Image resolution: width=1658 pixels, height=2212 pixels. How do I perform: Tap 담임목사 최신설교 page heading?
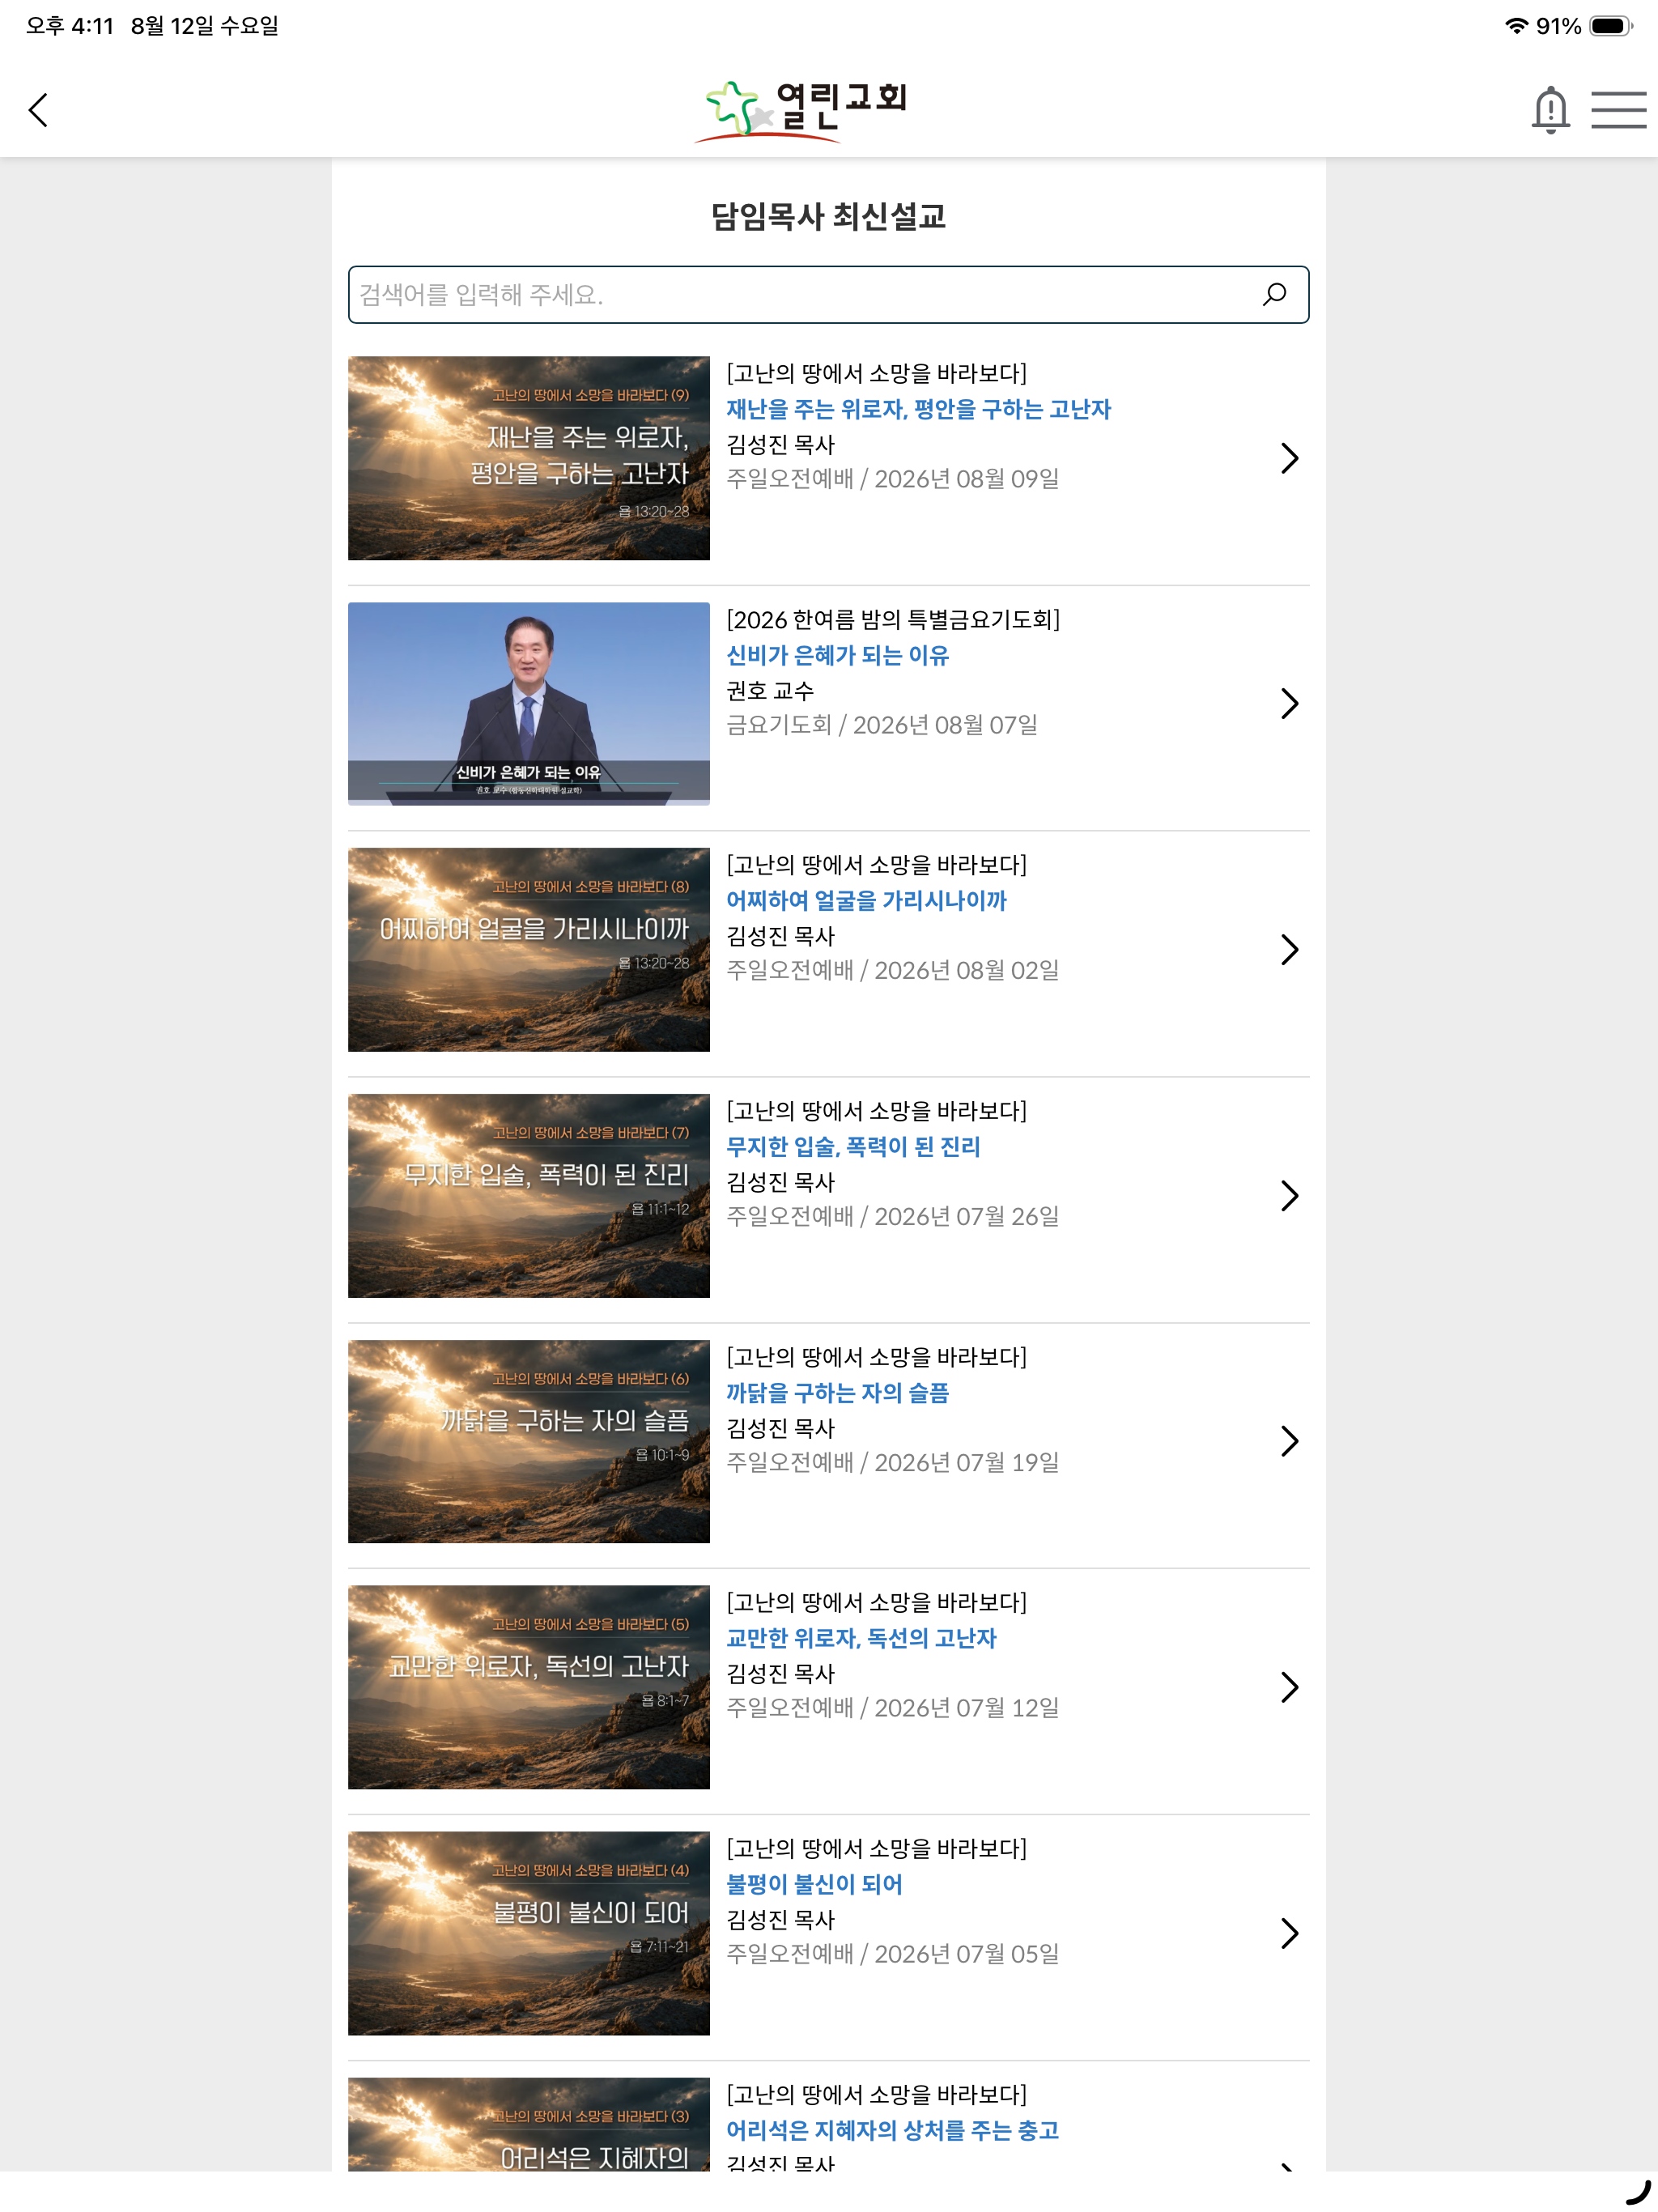coord(828,216)
